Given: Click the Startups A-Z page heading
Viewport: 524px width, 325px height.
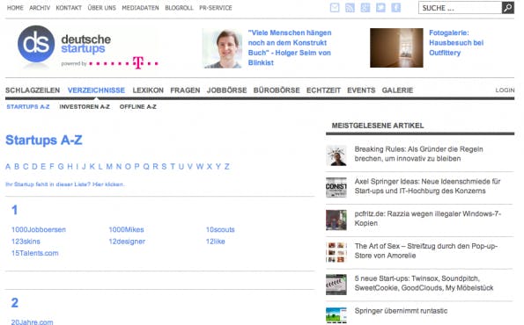Looking at the screenshot, I should click(44, 141).
